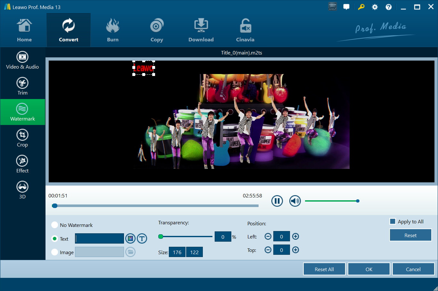The image size is (438, 291).
Task: Select the Image watermark option
Action: coord(55,252)
